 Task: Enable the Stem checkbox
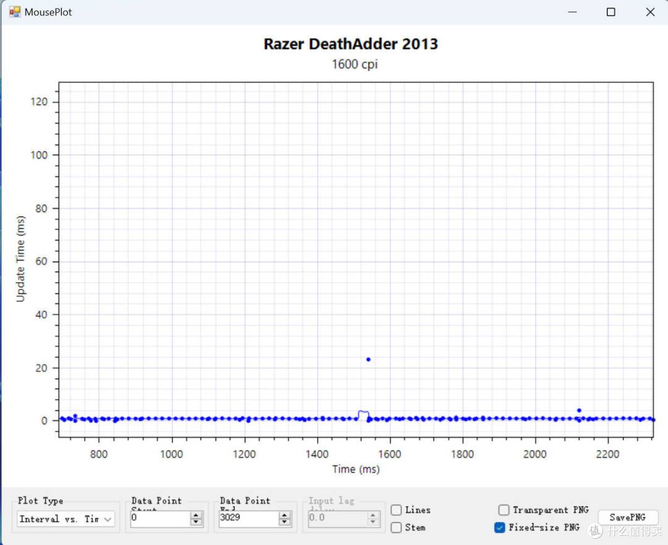coord(396,528)
